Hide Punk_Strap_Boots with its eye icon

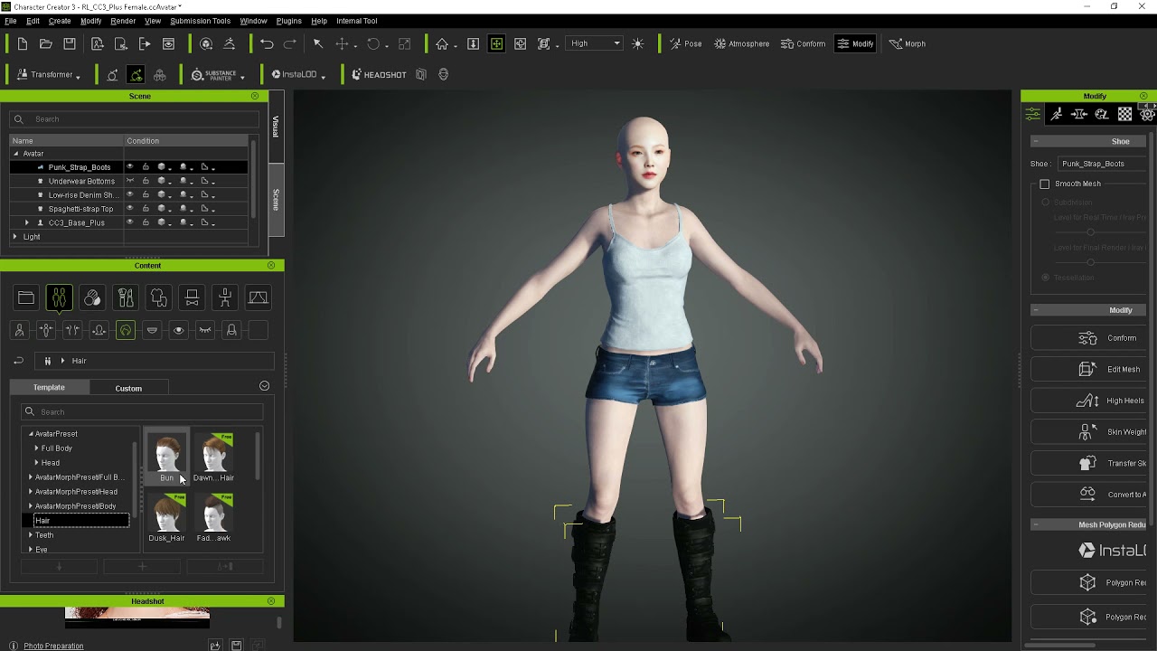click(x=130, y=167)
